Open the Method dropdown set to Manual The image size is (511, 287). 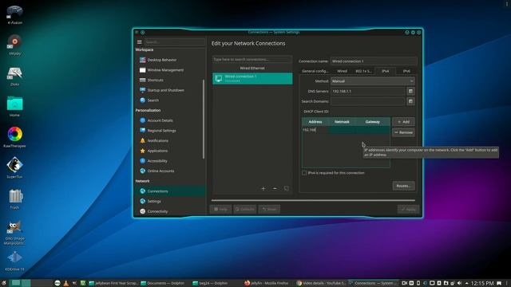tap(373, 81)
